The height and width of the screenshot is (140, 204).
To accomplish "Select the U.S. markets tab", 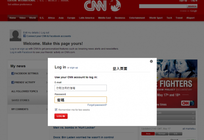I will click(x=176, y=134).
